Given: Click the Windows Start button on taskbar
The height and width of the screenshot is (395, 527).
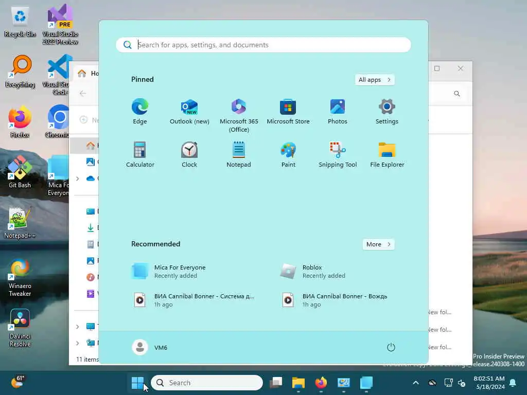Looking at the screenshot, I should click(x=137, y=383).
